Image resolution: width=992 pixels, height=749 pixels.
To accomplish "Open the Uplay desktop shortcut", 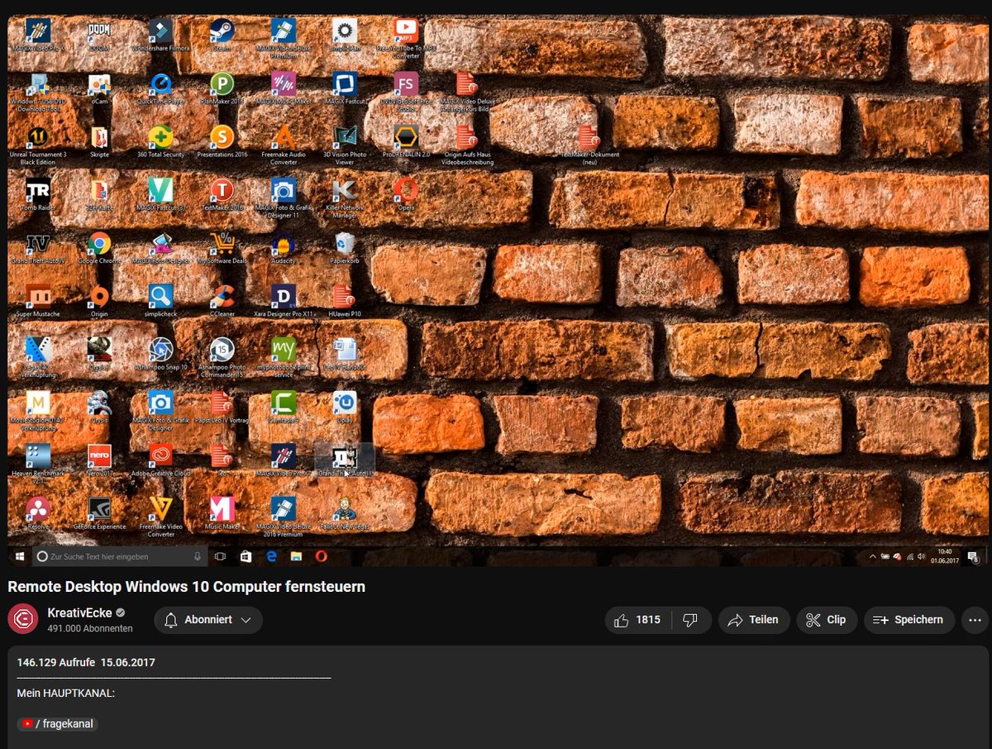I will [344, 407].
